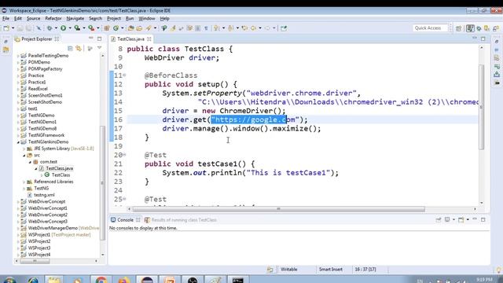Click the Chrome icon in Windows taskbar
The height and width of the screenshot is (283, 503).
point(101,280)
